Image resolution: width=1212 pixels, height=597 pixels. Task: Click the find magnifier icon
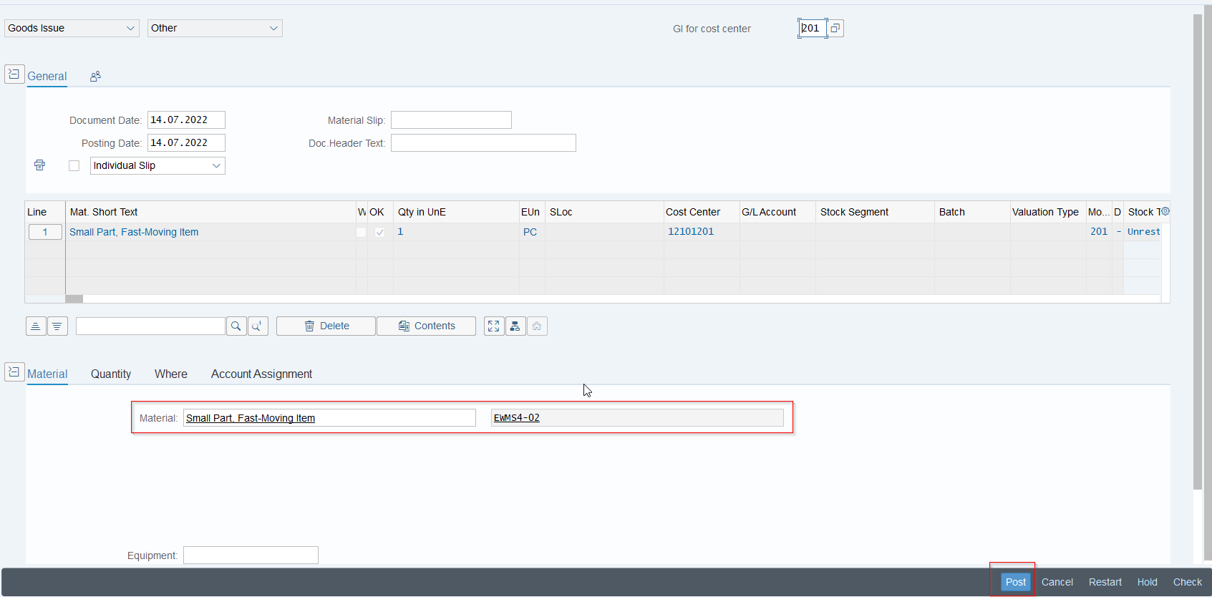click(236, 326)
